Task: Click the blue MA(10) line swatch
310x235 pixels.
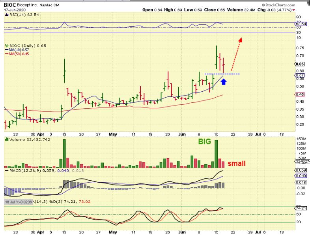Action: [x=7, y=50]
